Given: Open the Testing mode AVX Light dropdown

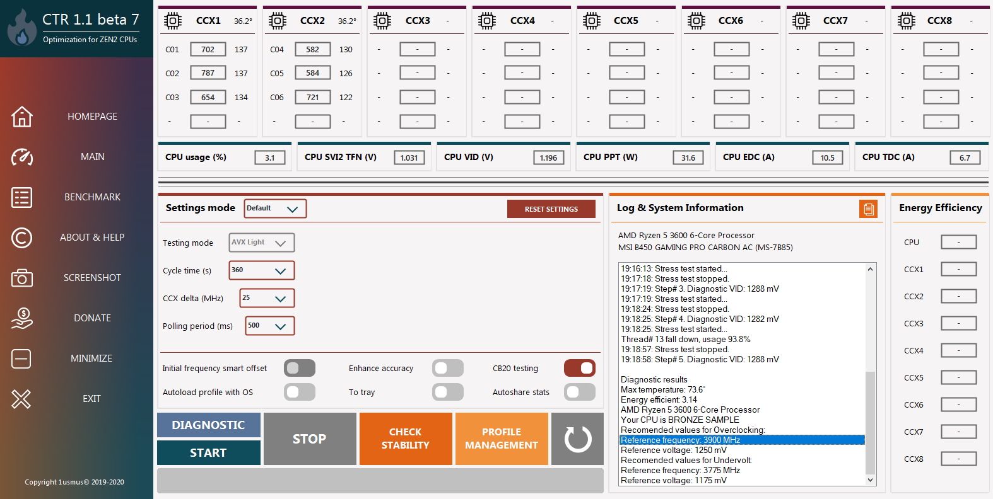Looking at the screenshot, I should tap(261, 243).
